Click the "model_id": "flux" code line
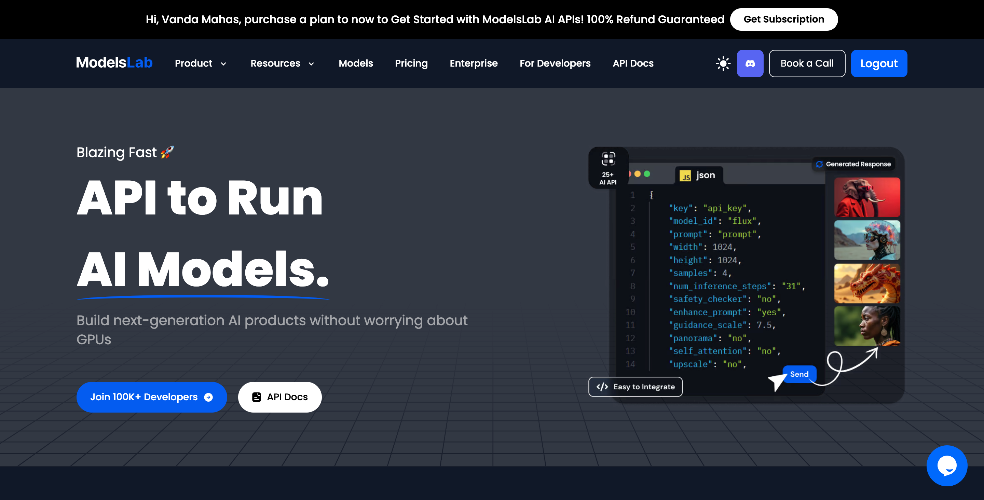 (715, 221)
